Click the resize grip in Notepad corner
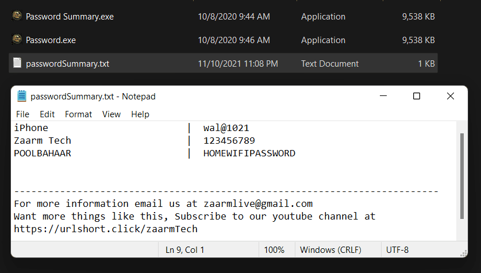This screenshot has width=481, height=273. coord(464,253)
